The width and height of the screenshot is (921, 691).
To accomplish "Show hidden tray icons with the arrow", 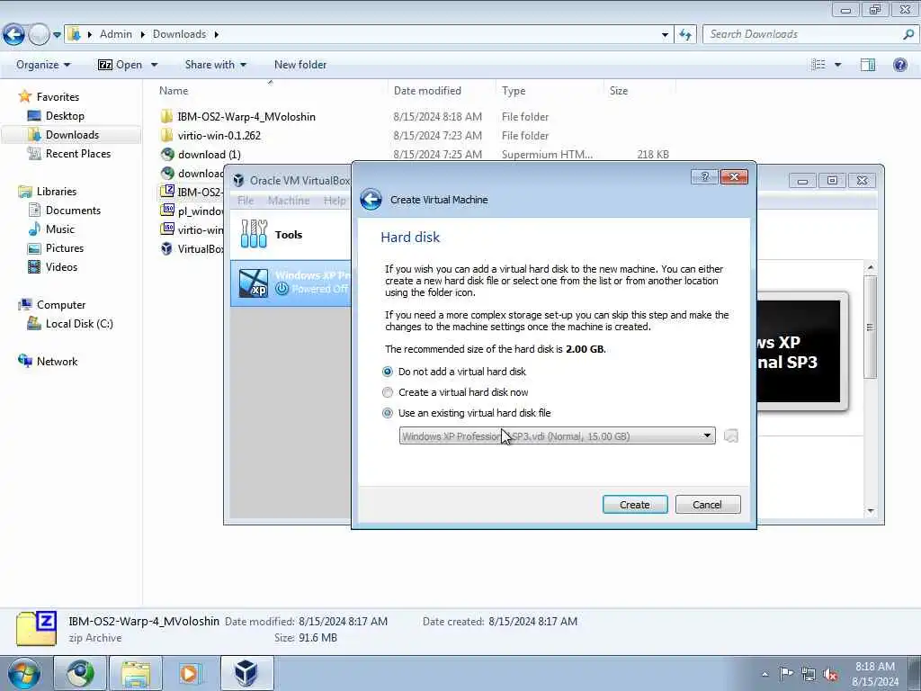I will [x=765, y=674].
